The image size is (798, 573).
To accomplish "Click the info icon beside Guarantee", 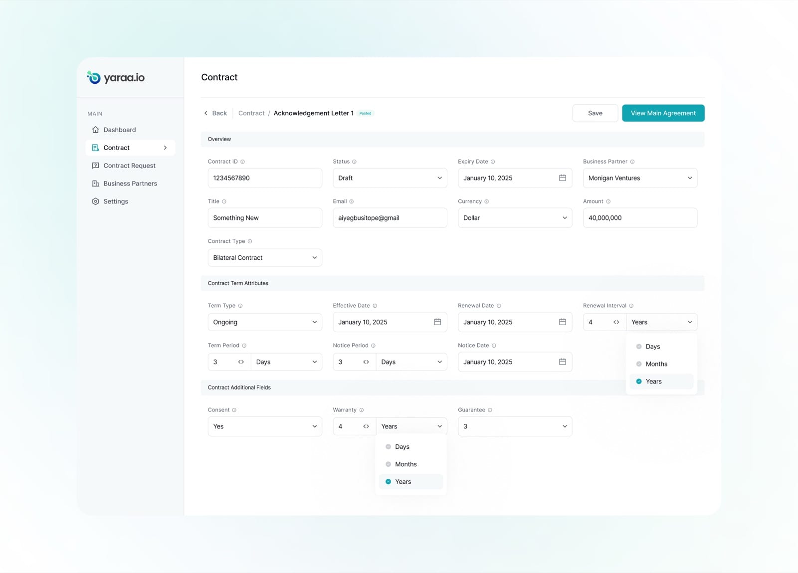I will coord(490,410).
